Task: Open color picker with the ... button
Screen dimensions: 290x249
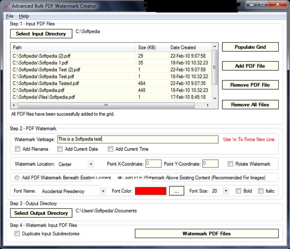Action: tap(177, 191)
